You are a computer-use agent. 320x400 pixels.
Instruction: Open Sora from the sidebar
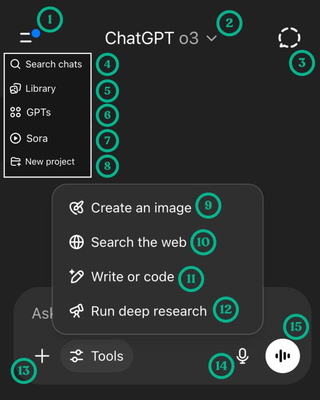[x=37, y=138]
